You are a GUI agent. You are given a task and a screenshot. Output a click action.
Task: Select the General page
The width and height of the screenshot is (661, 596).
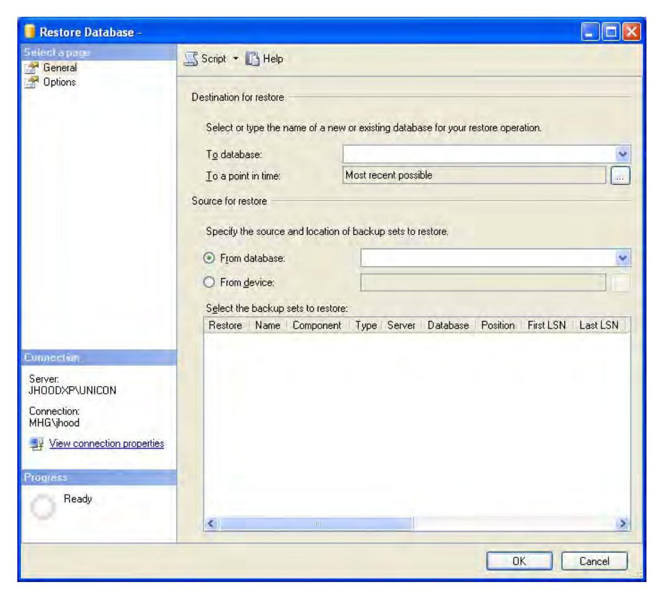click(60, 68)
